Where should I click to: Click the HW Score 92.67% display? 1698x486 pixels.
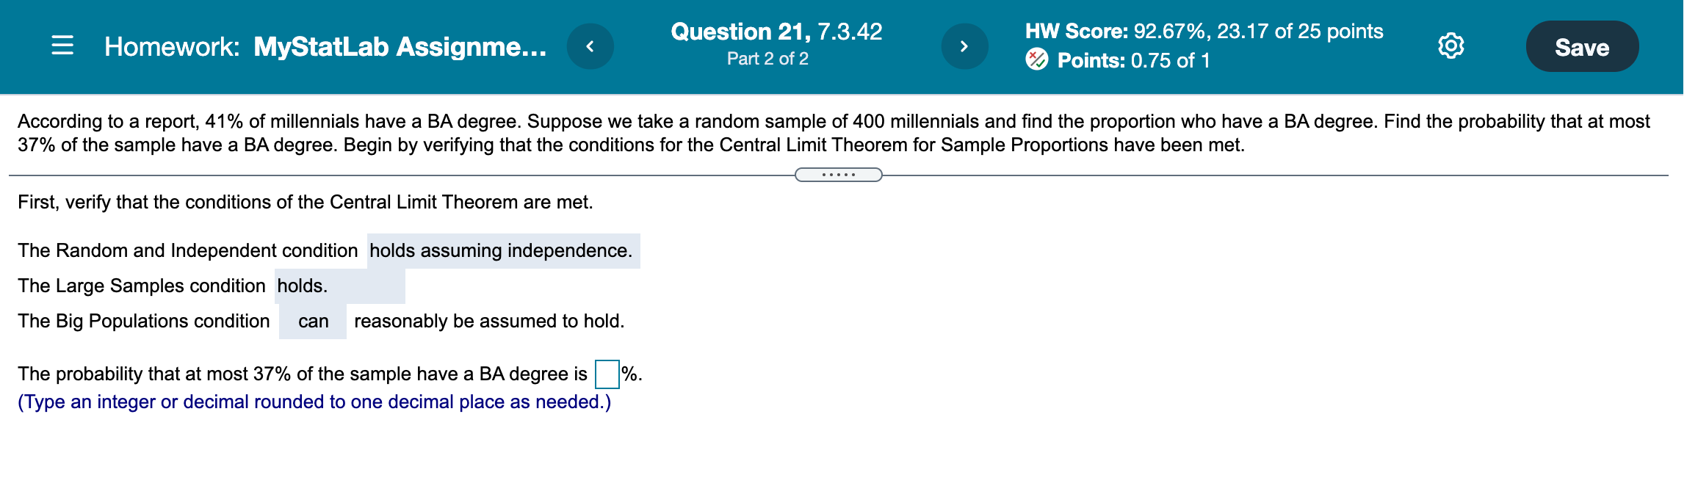[1204, 30]
